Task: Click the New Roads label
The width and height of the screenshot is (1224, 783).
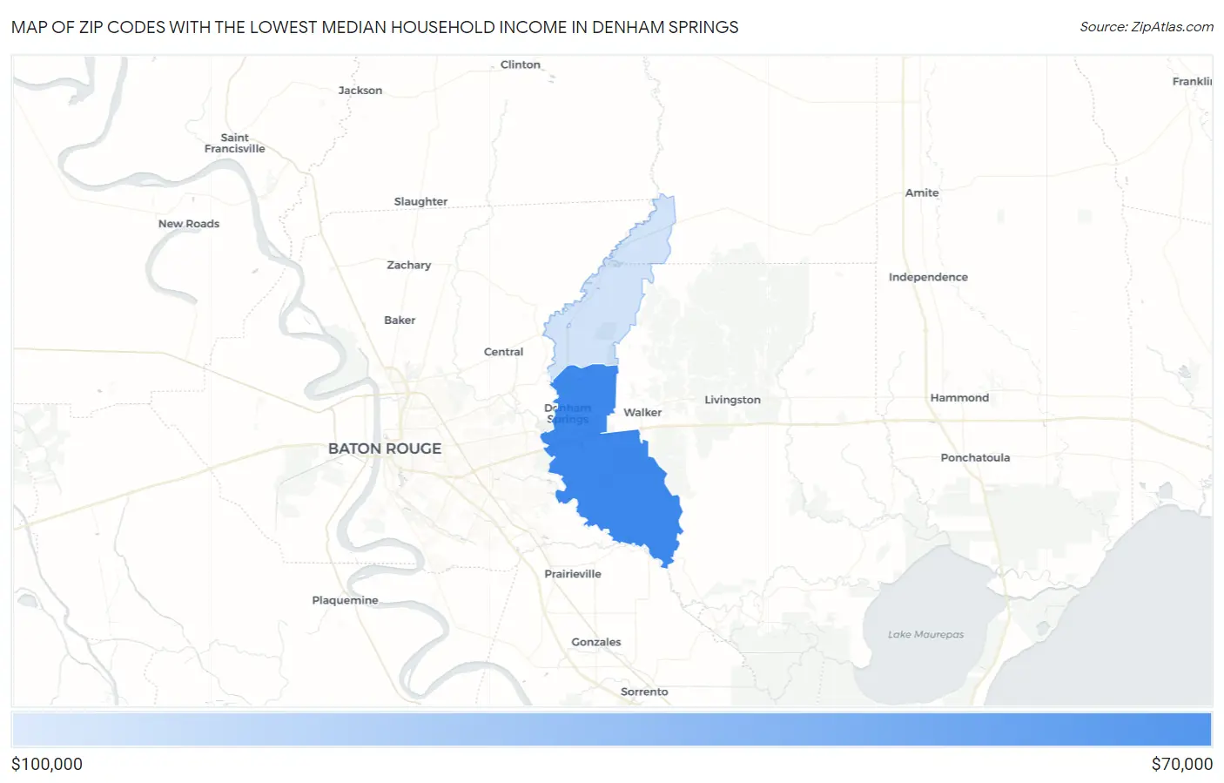Action: point(189,224)
